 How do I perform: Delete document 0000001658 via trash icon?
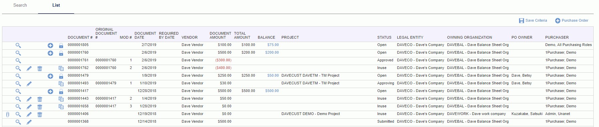point(40,107)
